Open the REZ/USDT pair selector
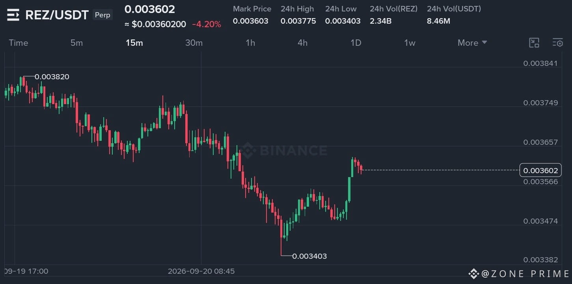The height and width of the screenshot is (284, 572). tap(57, 15)
